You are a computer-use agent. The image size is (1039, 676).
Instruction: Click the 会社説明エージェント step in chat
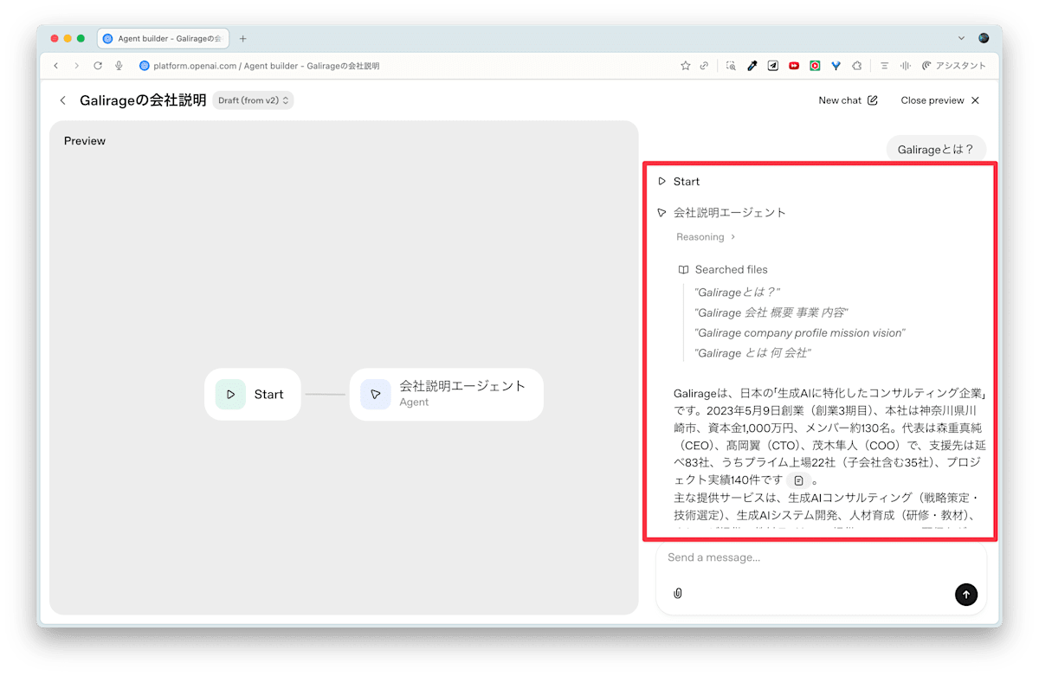point(721,212)
